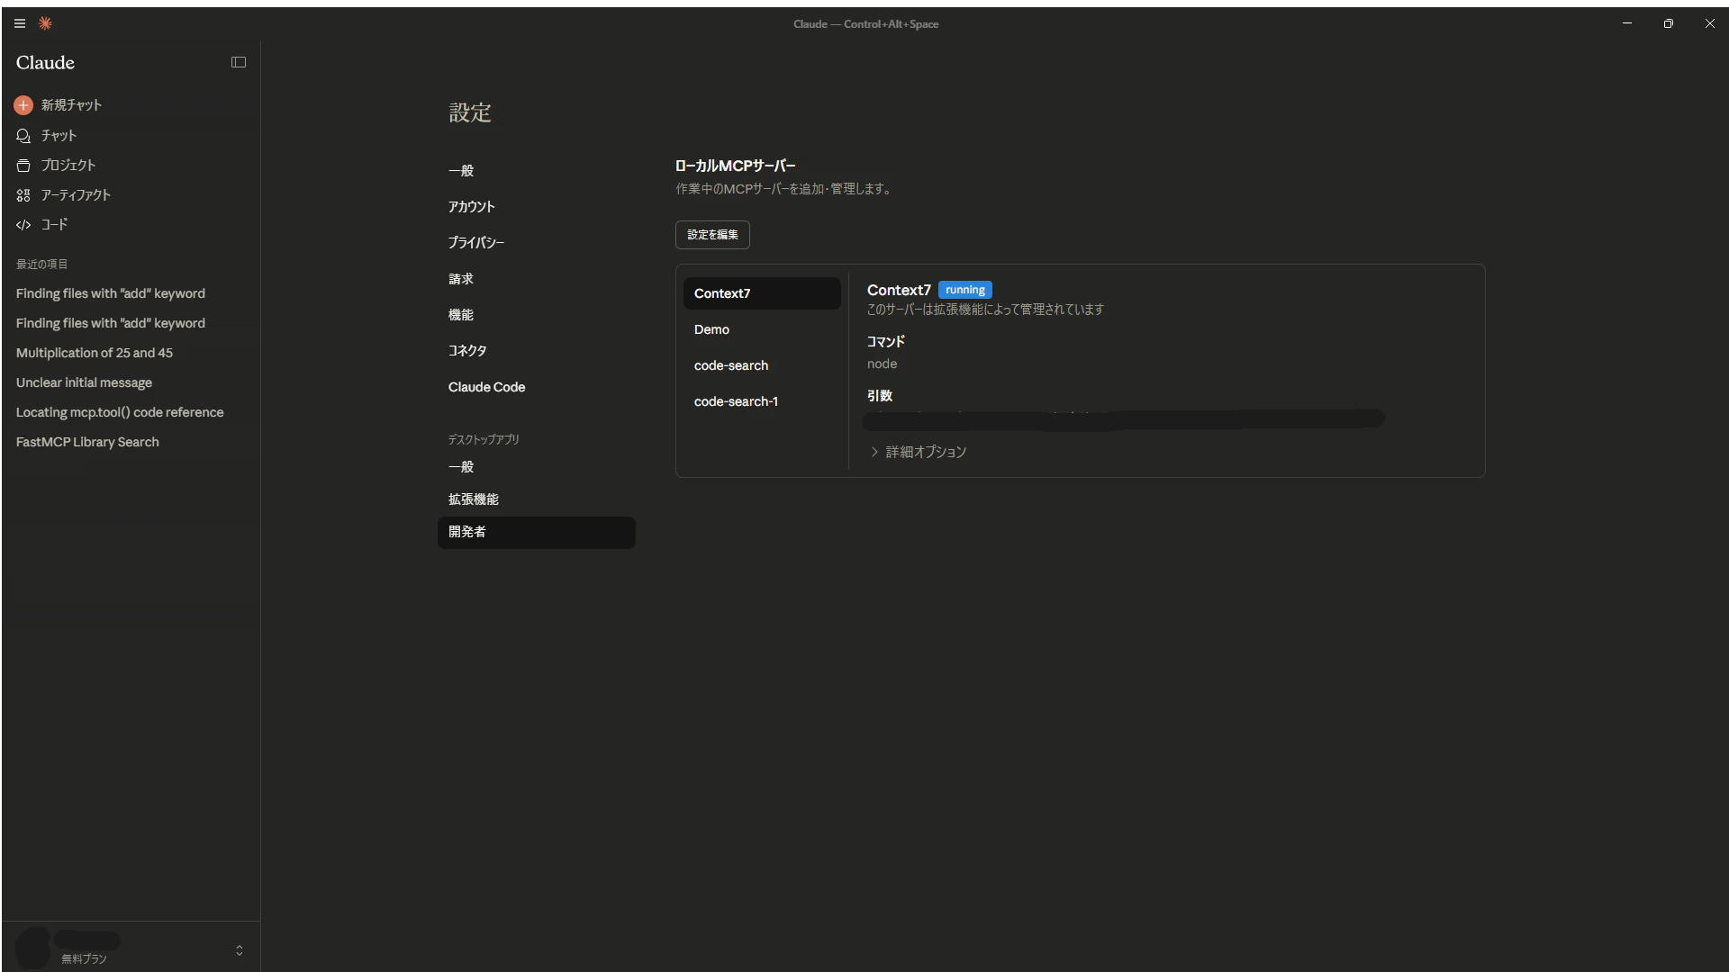Image resolution: width=1729 pixels, height=972 pixels.
Task: Open アーティファクト artifacts grid icon
Action: click(23, 195)
